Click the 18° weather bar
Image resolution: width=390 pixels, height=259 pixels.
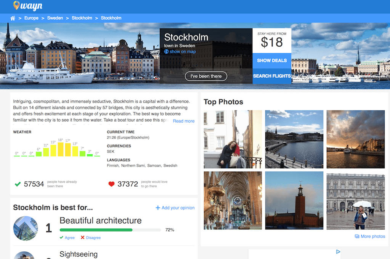[x=61, y=149]
